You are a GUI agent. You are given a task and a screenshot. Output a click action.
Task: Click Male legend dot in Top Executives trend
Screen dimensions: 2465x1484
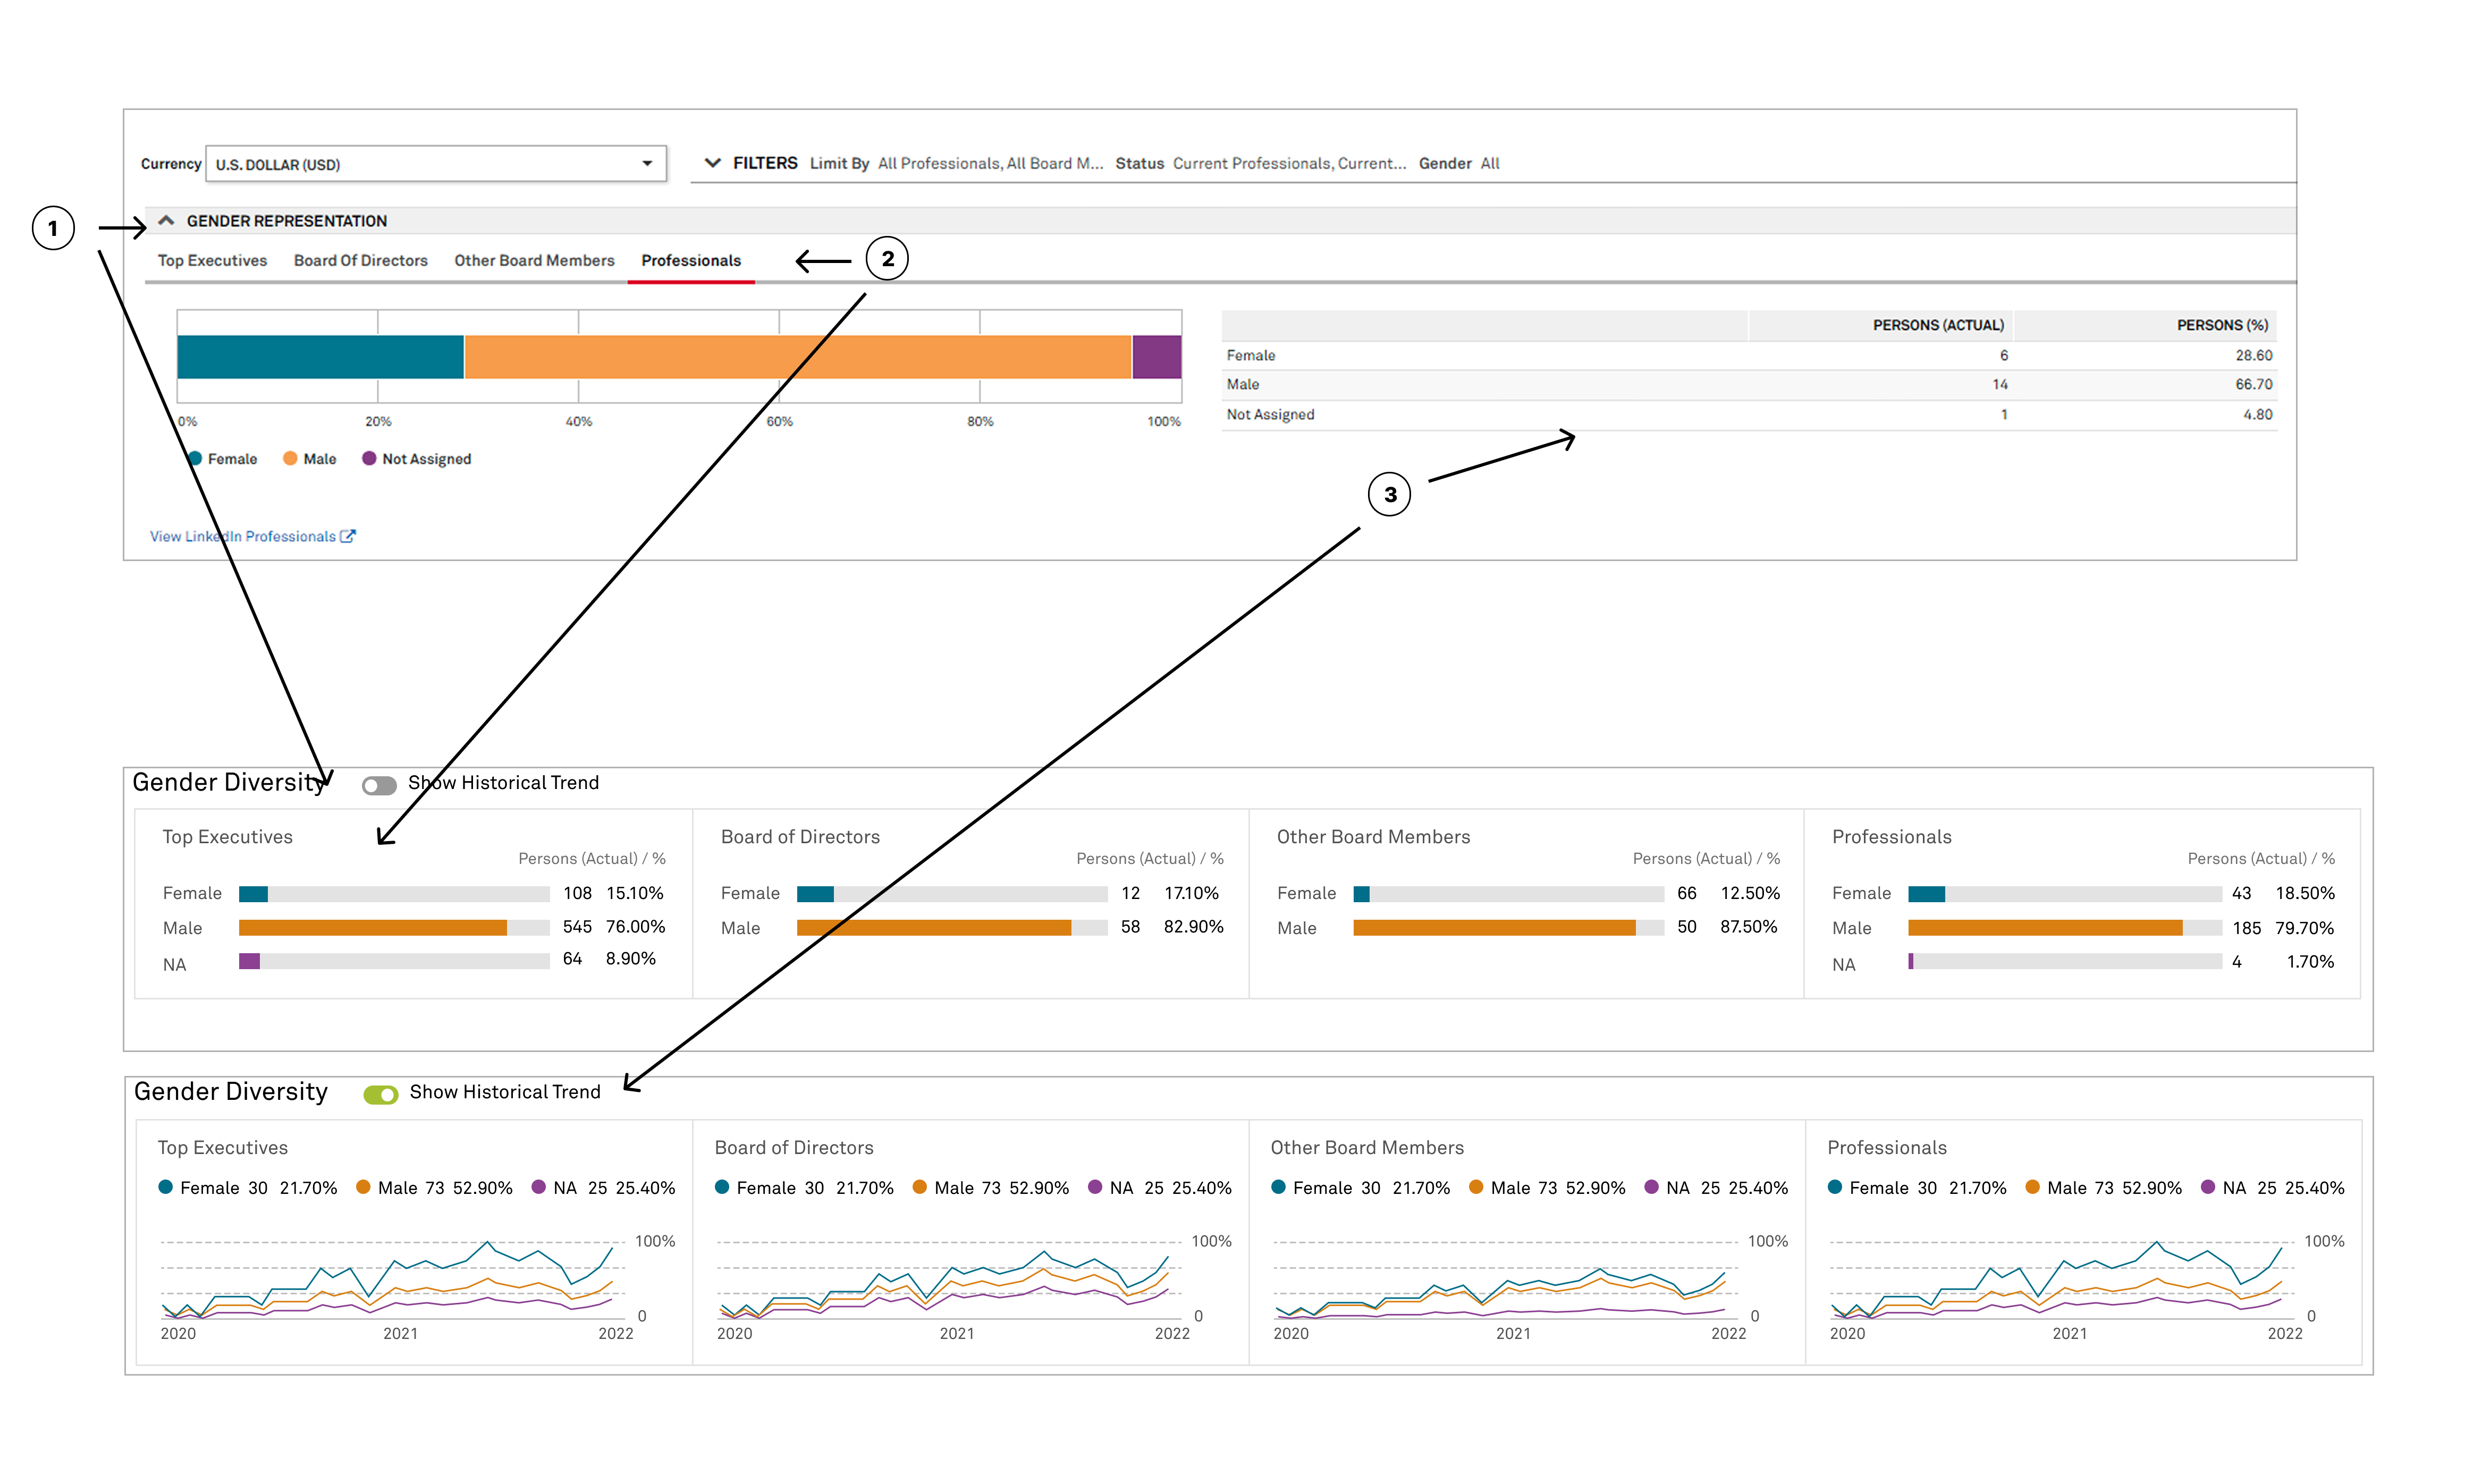coord(363,1187)
